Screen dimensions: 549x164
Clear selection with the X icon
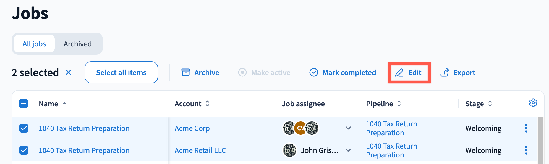(69, 72)
